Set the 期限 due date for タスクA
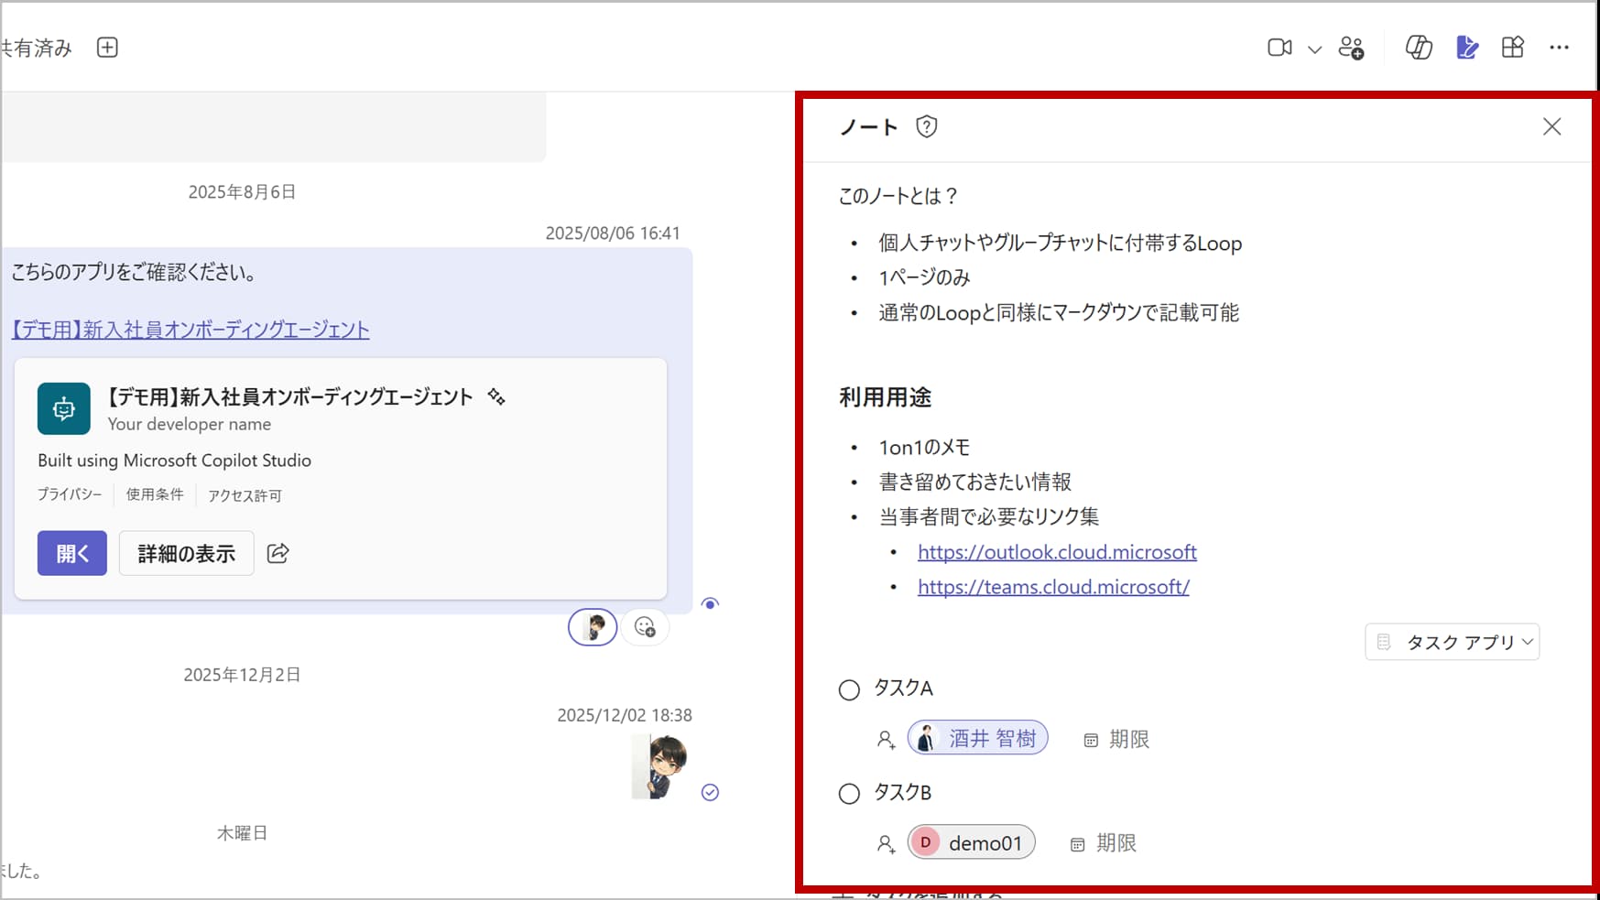 [x=1117, y=740]
